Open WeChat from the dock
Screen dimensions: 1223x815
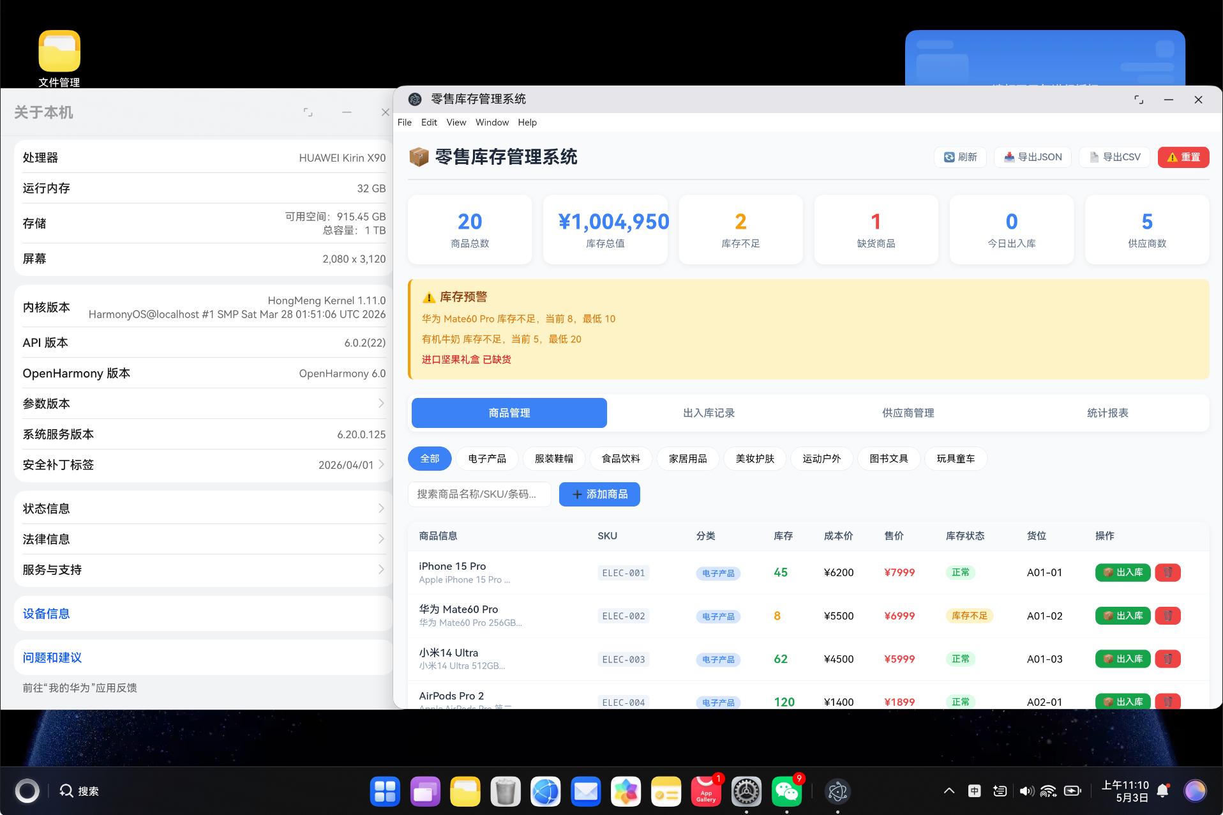tap(786, 791)
